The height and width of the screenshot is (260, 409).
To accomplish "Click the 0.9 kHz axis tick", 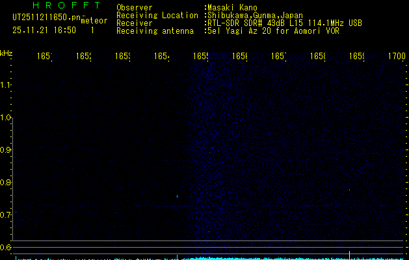I will pyautogui.click(x=5, y=150).
